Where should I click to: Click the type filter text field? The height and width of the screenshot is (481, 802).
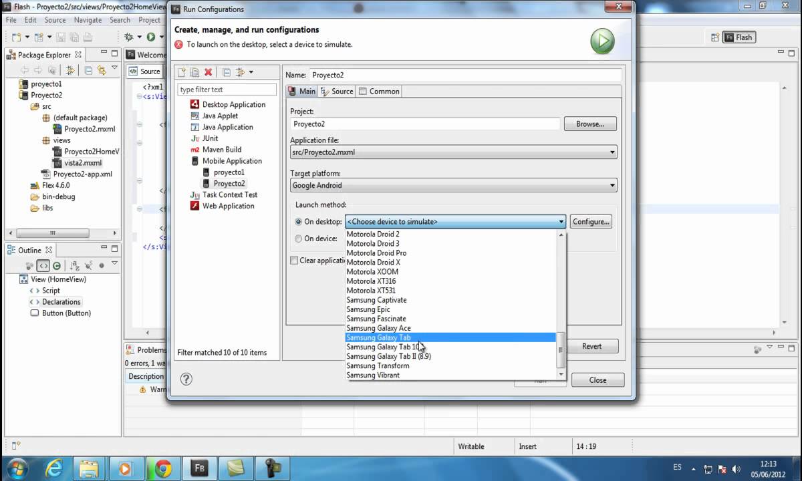click(227, 90)
